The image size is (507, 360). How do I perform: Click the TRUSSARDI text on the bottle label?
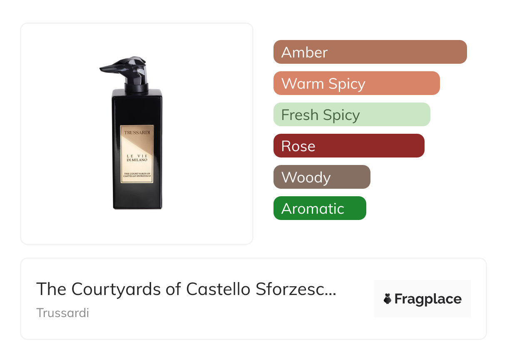pos(137,132)
